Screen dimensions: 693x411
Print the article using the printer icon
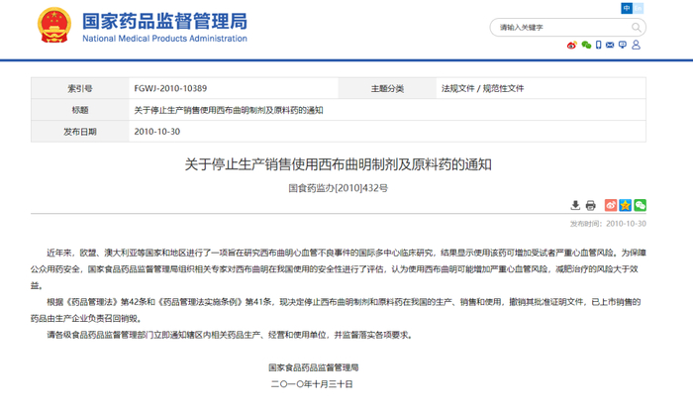pos(590,205)
